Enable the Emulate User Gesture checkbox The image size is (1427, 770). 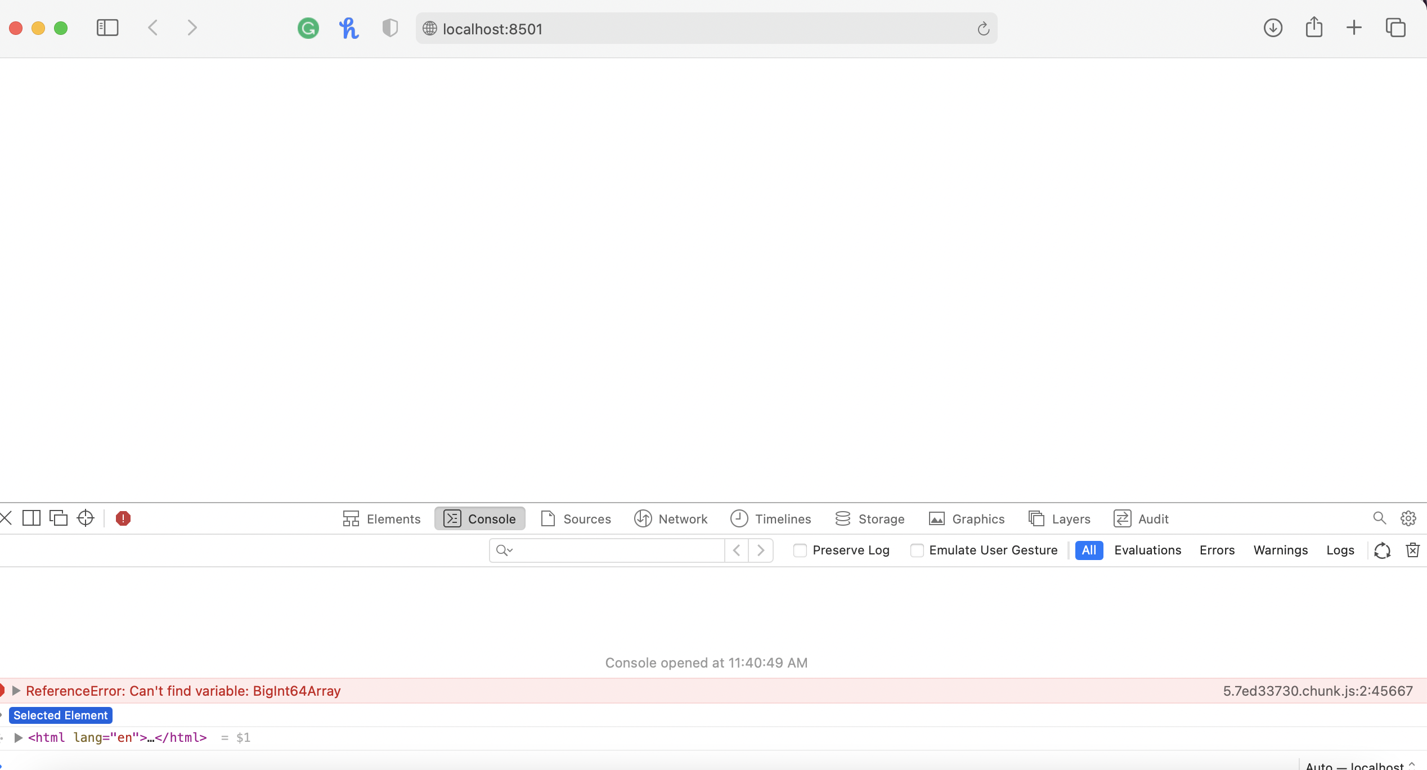point(917,550)
